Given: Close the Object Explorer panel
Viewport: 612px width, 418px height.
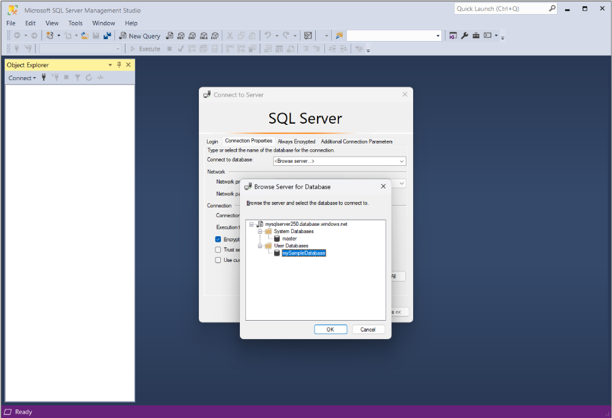Looking at the screenshot, I should 129,65.
